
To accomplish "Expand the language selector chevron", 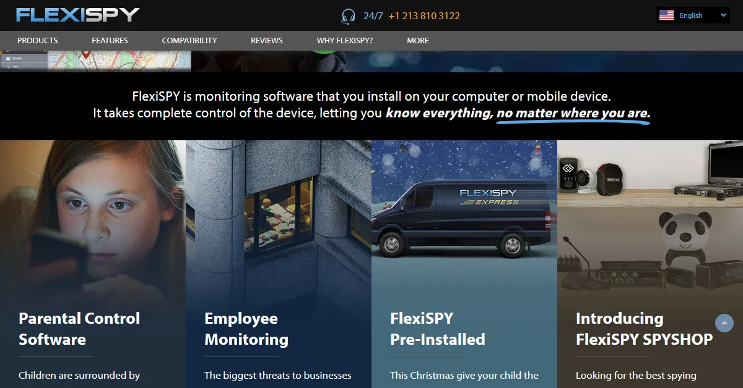I will point(723,15).
